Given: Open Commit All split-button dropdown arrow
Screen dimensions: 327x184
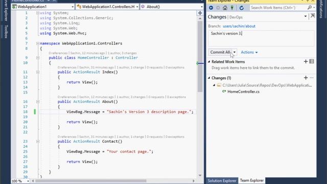Looking at the screenshot, I should [235, 52].
